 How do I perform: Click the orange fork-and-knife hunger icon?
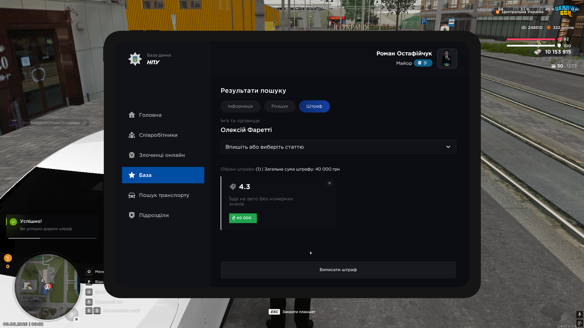click(8, 258)
